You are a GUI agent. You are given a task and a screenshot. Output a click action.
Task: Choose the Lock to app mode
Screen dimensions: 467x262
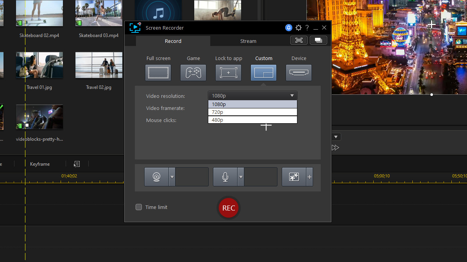[x=228, y=73]
